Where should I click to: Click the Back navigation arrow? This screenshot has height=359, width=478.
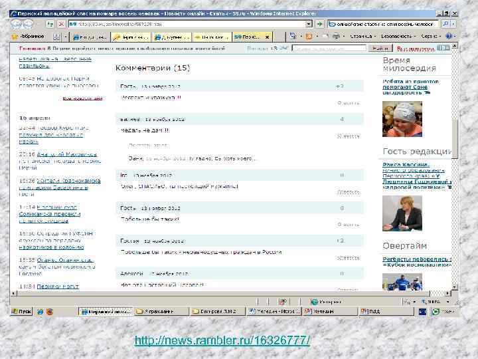click(17, 24)
